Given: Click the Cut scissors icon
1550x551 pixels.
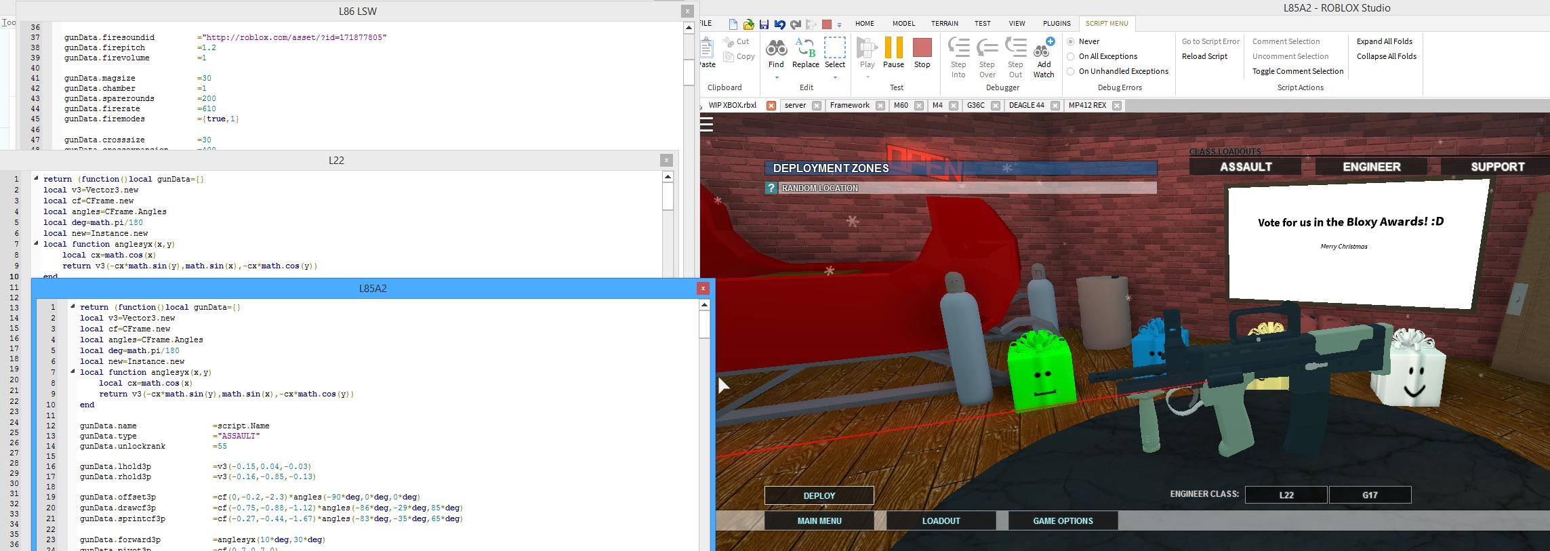Looking at the screenshot, I should [729, 42].
